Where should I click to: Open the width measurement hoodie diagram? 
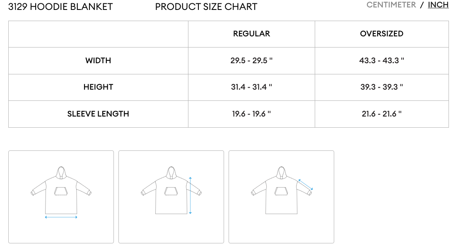[61, 197]
